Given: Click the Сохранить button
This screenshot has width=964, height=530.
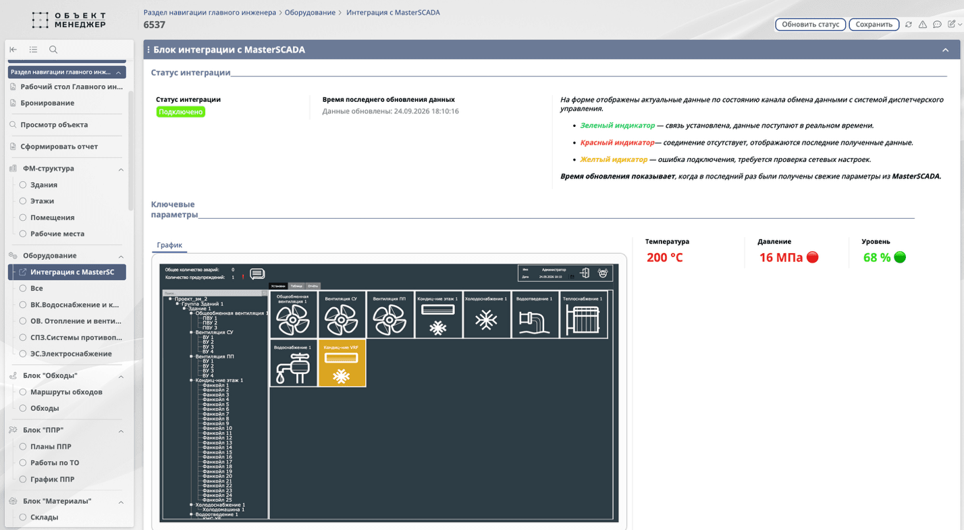Looking at the screenshot, I should (x=874, y=24).
